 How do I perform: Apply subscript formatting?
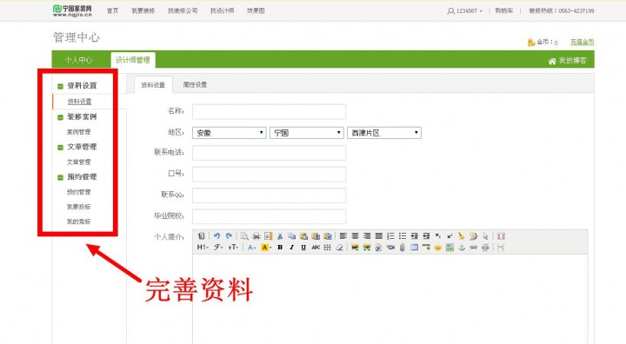pos(438,236)
